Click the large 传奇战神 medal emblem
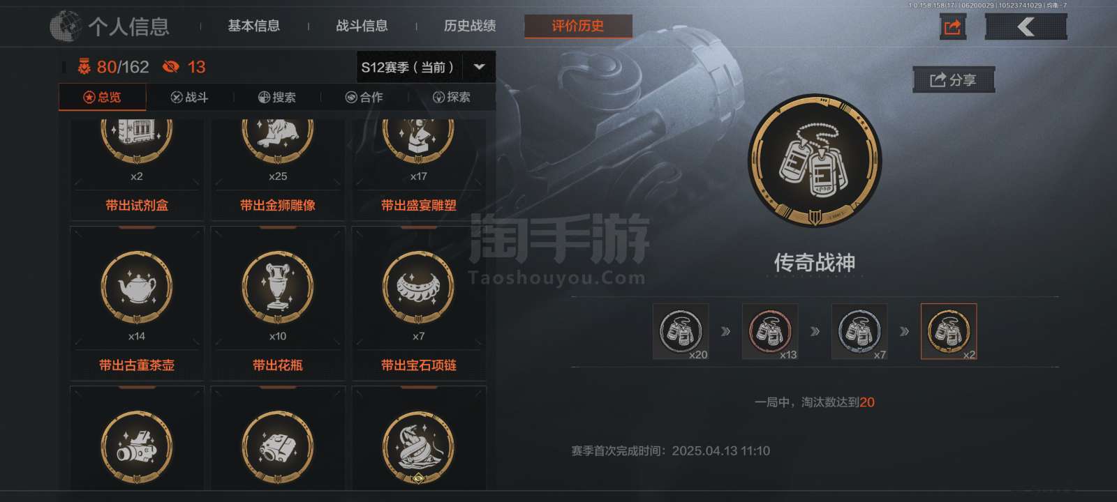Viewport: 1117px width, 502px height. 815,161
